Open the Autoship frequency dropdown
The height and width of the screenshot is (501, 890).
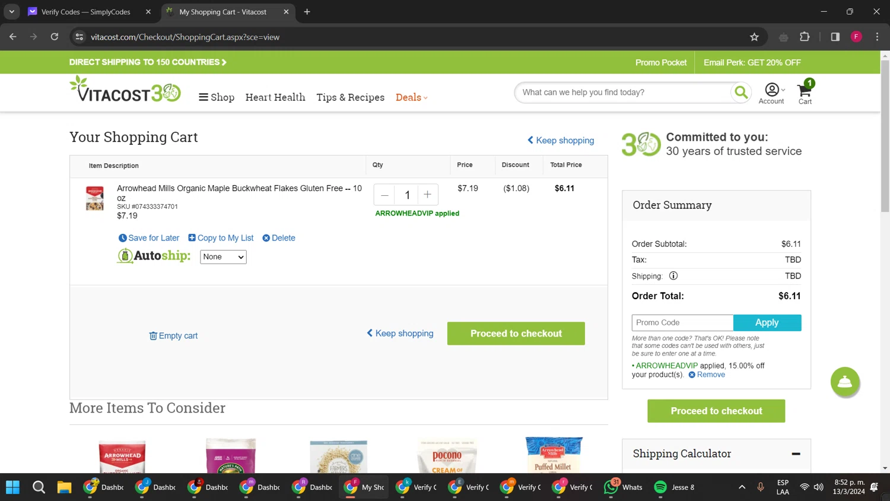click(x=223, y=256)
